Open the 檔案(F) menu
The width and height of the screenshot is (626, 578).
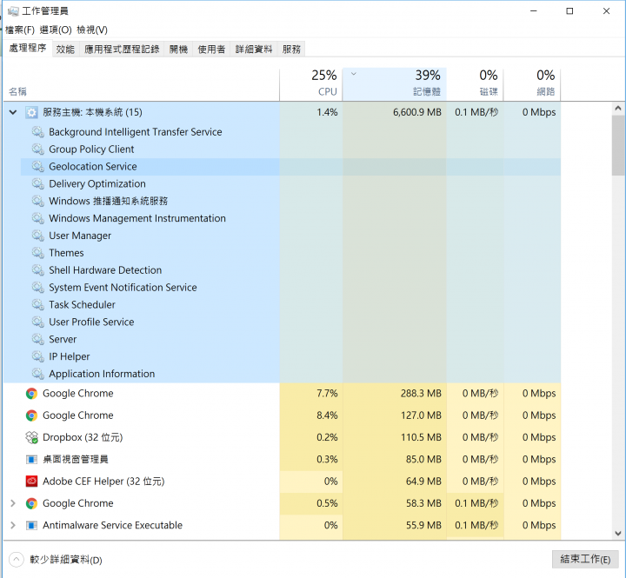point(20,30)
